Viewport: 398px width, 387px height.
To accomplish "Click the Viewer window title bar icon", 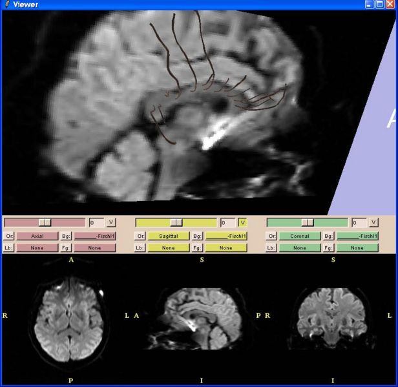I will coord(6,5).
